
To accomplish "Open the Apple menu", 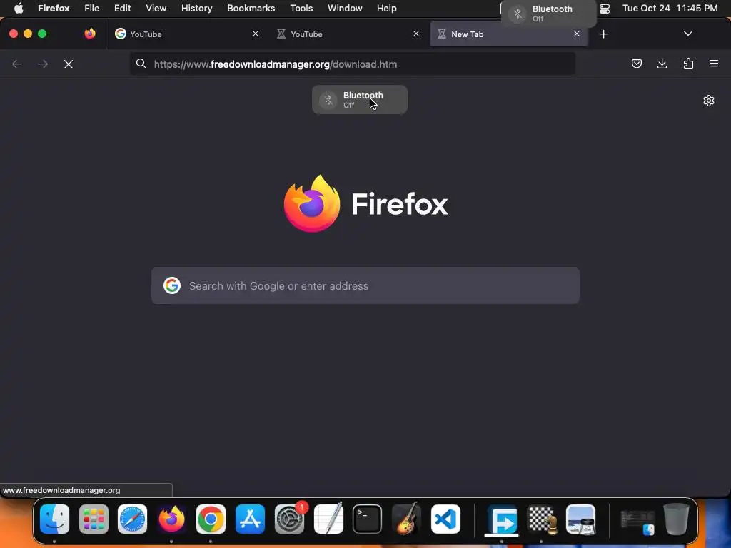I will [x=19, y=9].
